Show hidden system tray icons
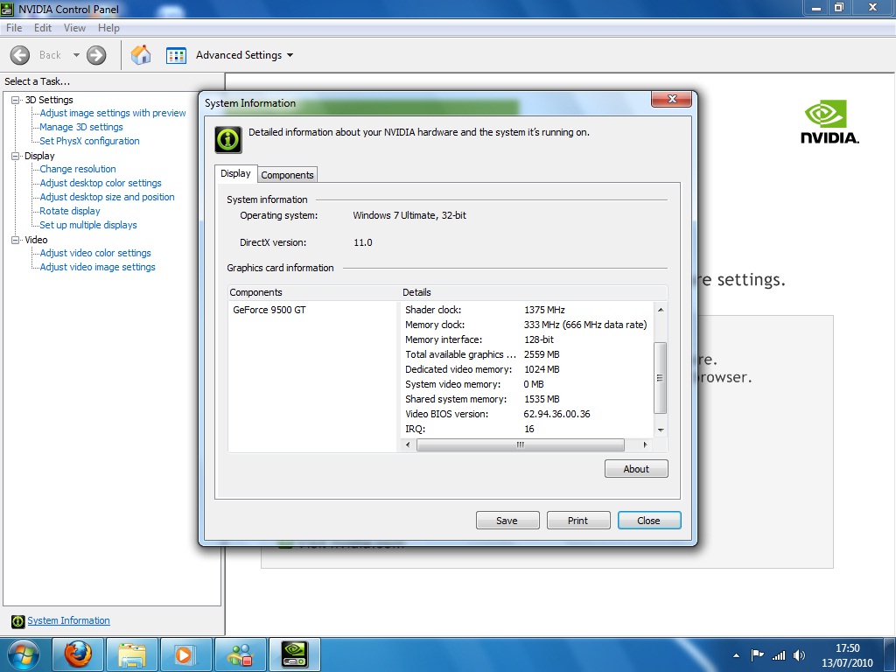The image size is (896, 672). pos(736,655)
